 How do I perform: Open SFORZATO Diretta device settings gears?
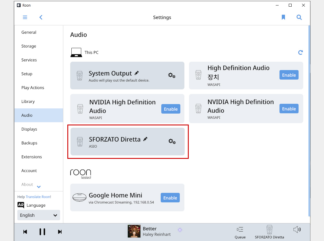(172, 142)
